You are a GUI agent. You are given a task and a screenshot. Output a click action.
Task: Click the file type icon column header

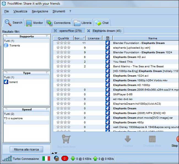(x=108, y=38)
